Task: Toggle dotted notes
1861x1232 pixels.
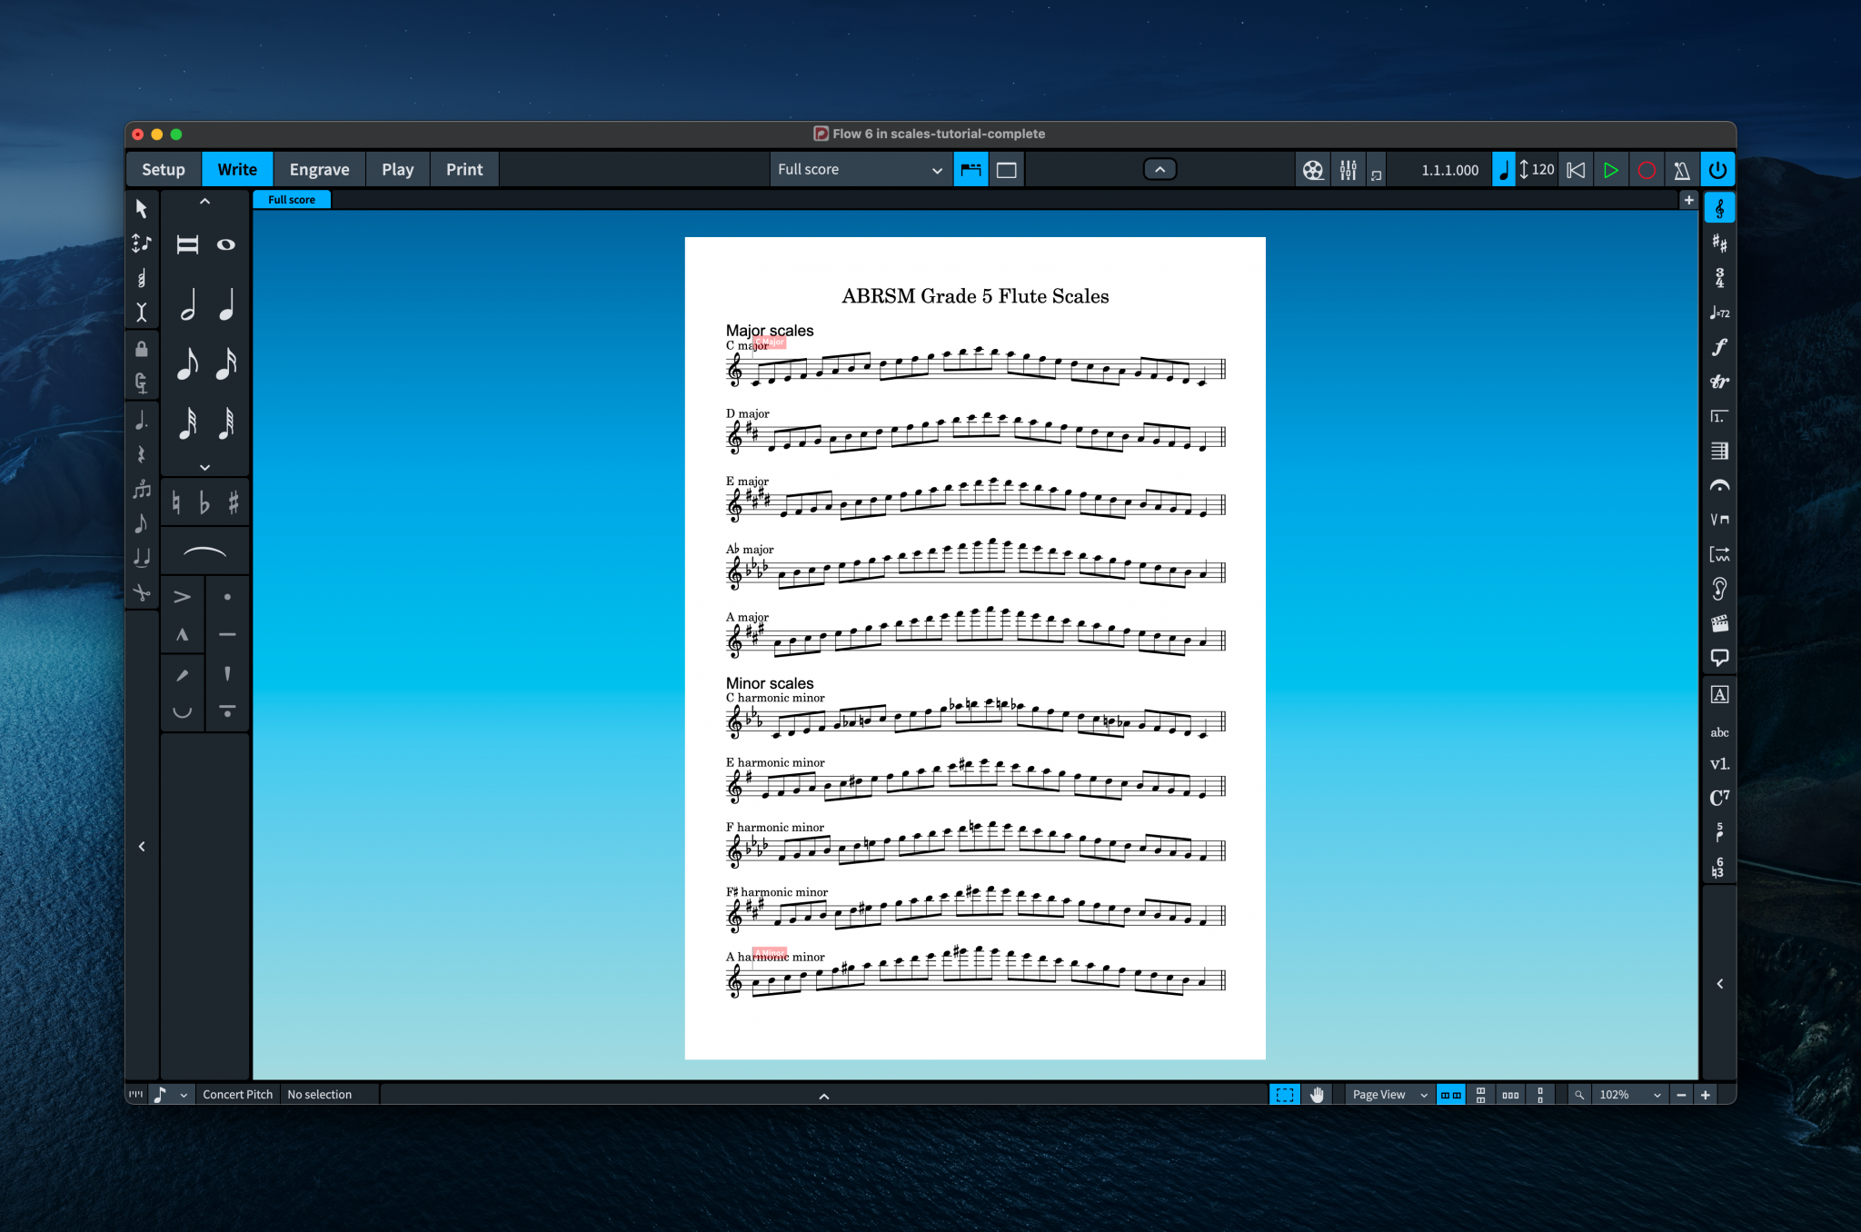Action: coord(142,421)
